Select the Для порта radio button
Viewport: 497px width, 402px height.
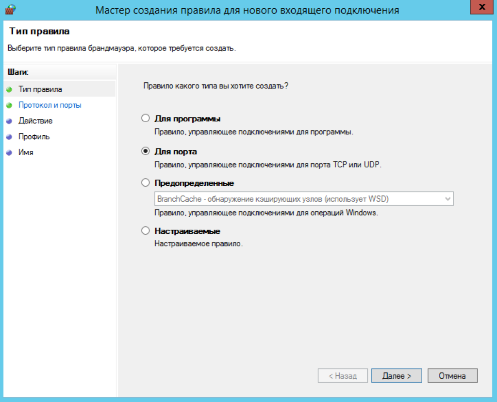[146, 151]
